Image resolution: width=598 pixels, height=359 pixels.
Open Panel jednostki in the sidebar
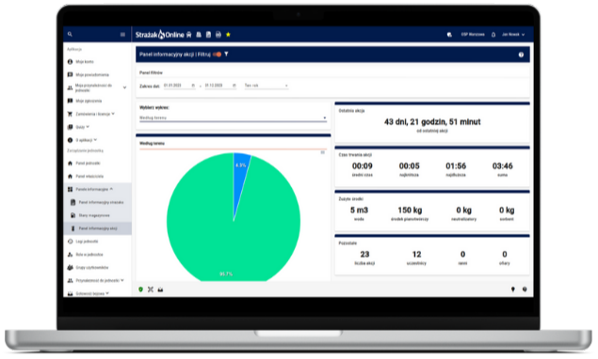click(88, 164)
